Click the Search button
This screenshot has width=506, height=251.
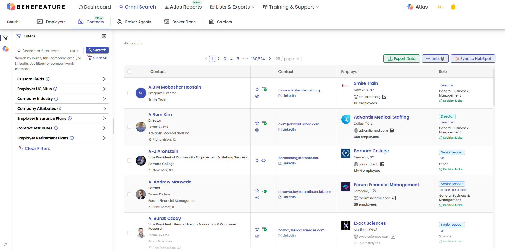[97, 50]
